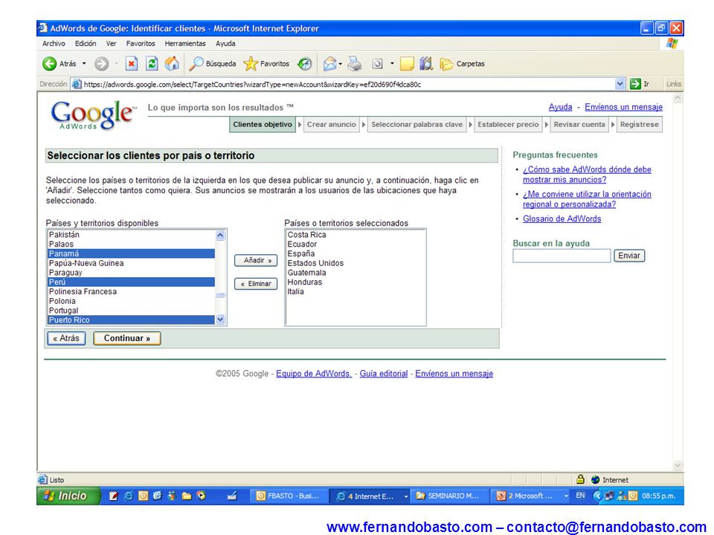
Task: Select the Seleccionar palabras clave step
Action: pos(416,125)
